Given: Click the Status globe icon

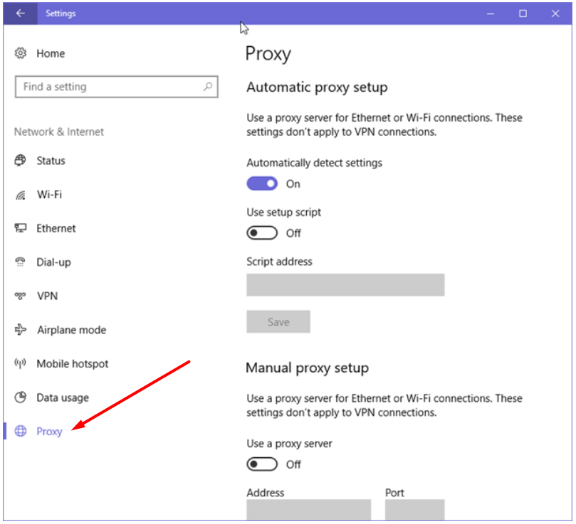Looking at the screenshot, I should [21, 161].
